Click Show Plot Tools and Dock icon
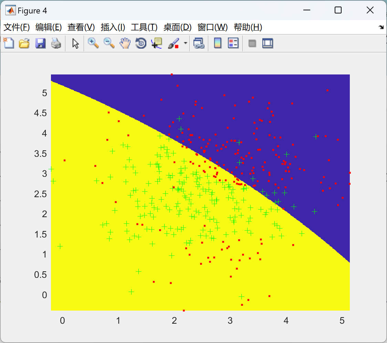Screen dimensions: 387x343 (x=268, y=43)
